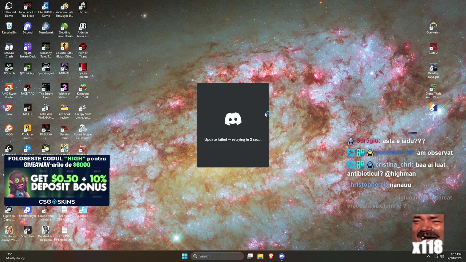466x262 pixels.
Task: Select the Escape from Yandere icon
Action: (46, 214)
